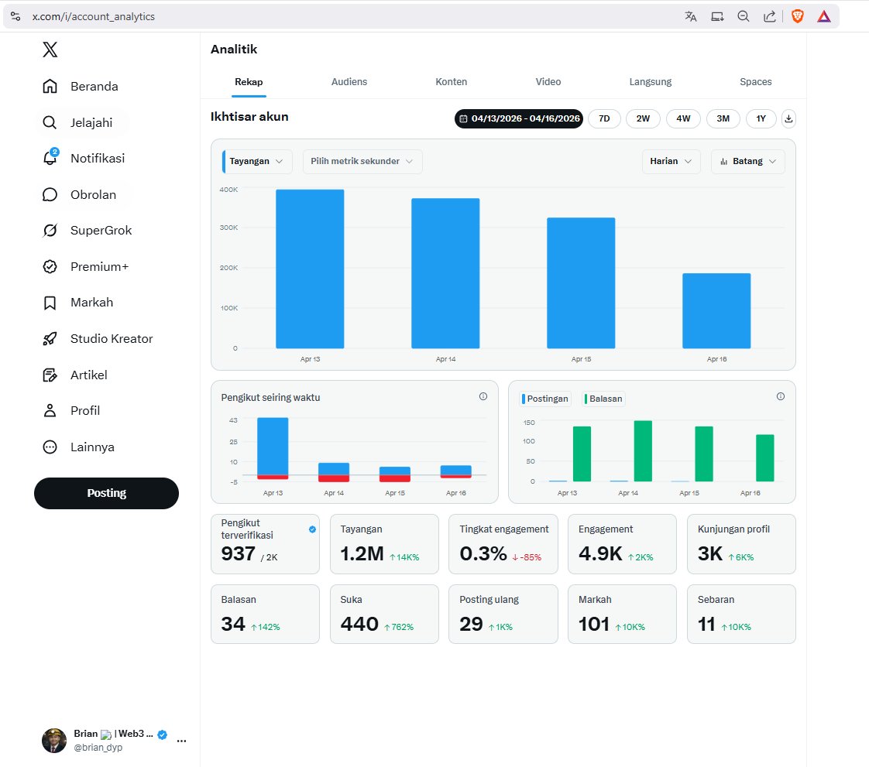
Task: Click the browser install app icon
Action: (x=717, y=16)
